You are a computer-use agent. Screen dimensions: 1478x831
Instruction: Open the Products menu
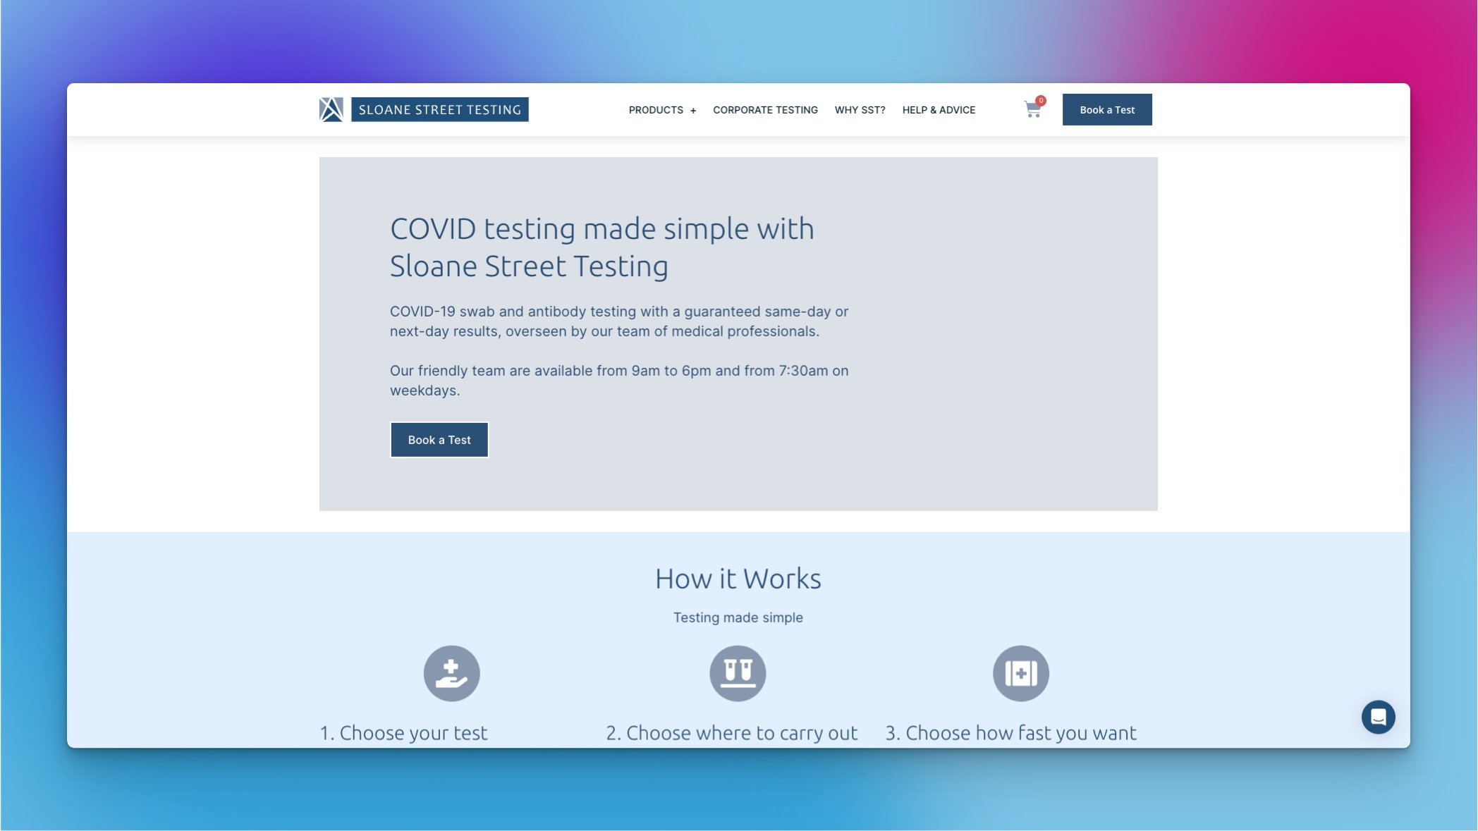(x=656, y=110)
